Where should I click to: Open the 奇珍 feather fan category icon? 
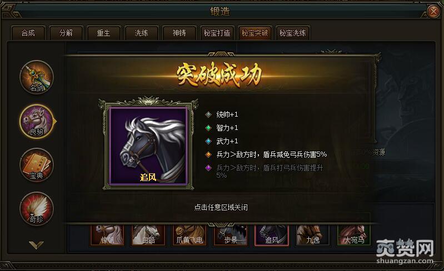37,209
